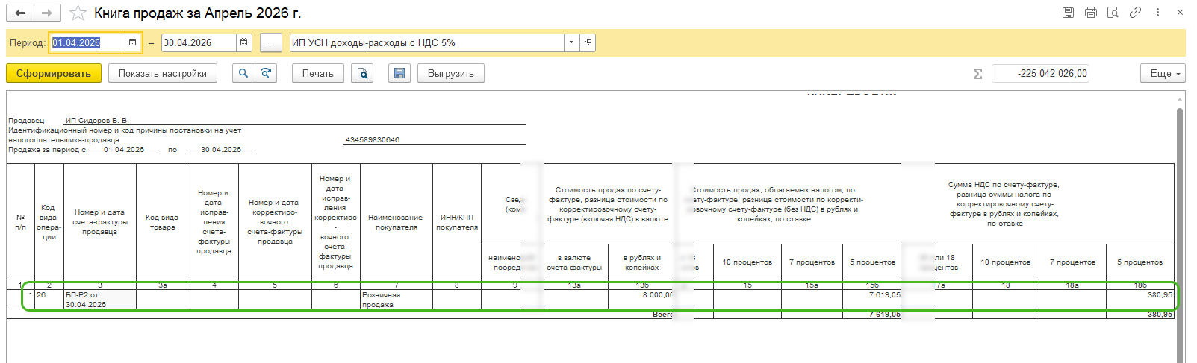
Task: Click Показать настройки button
Action: click(x=163, y=73)
